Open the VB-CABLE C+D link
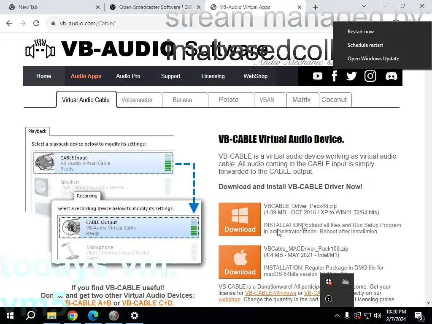Image resolution: width=432 pixels, height=324 pixels. point(147,303)
